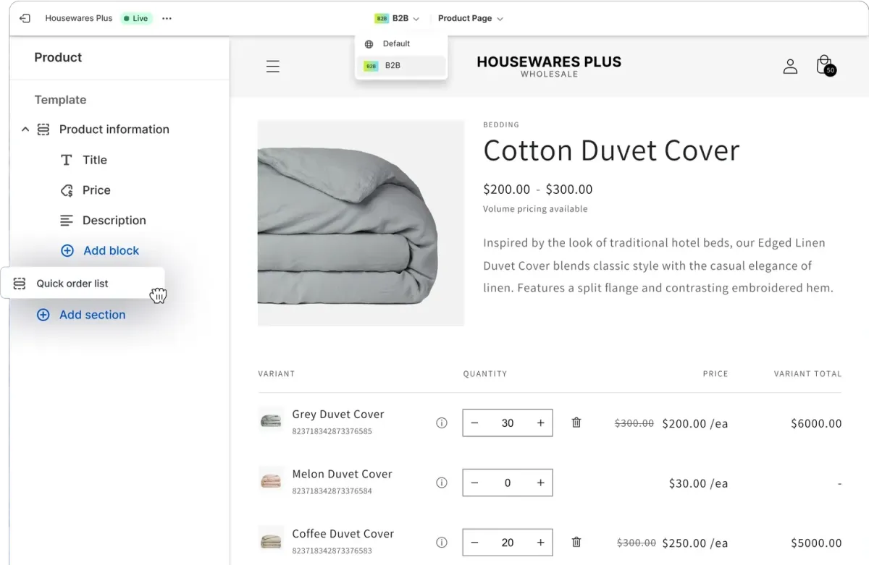Click the Housewares Plus Wholesale logo
Screen dimensions: 869x565
tap(549, 66)
